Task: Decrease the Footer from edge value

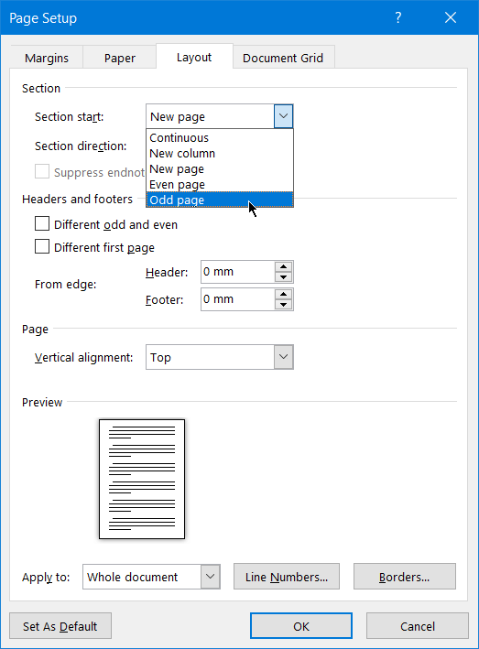Action: coord(284,305)
